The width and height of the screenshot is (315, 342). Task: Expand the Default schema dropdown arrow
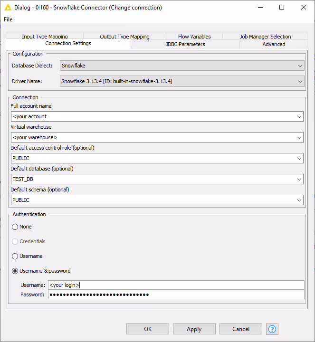299,200
